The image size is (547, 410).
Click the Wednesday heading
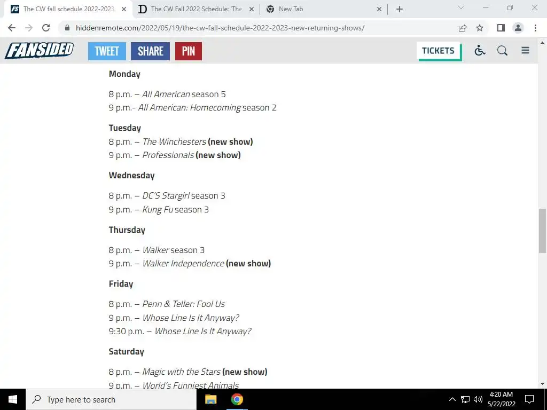[131, 175]
